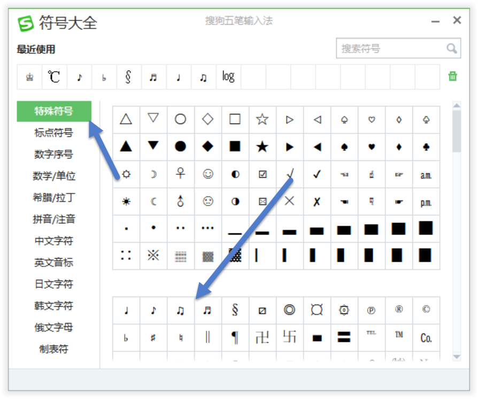
Task: Click the symbol list scrollbar thumb
Action: tap(457, 131)
